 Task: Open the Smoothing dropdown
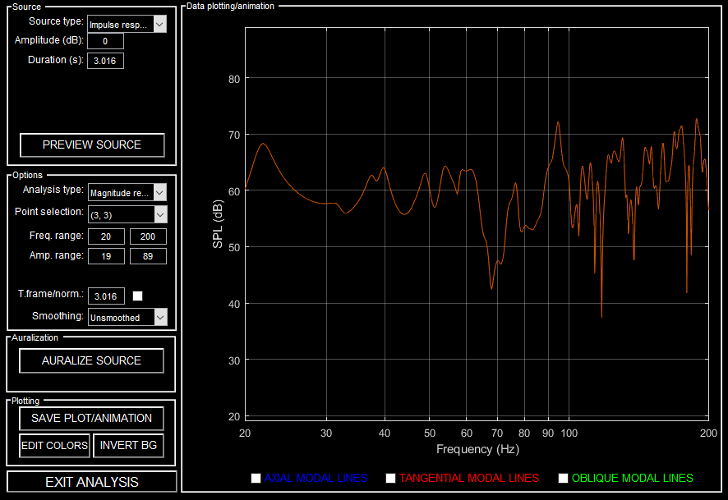[x=127, y=317]
